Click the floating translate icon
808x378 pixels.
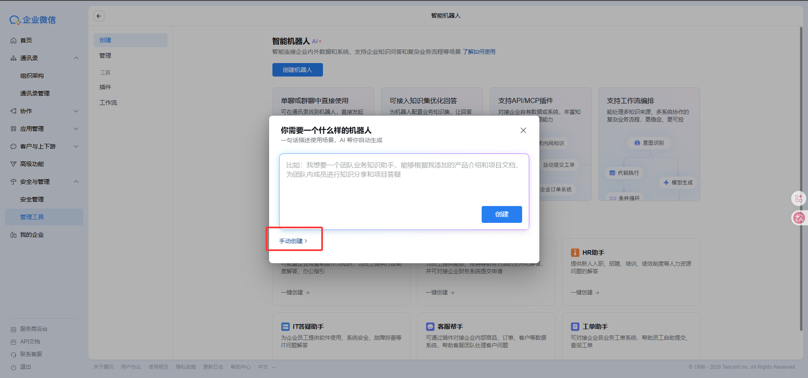click(799, 218)
